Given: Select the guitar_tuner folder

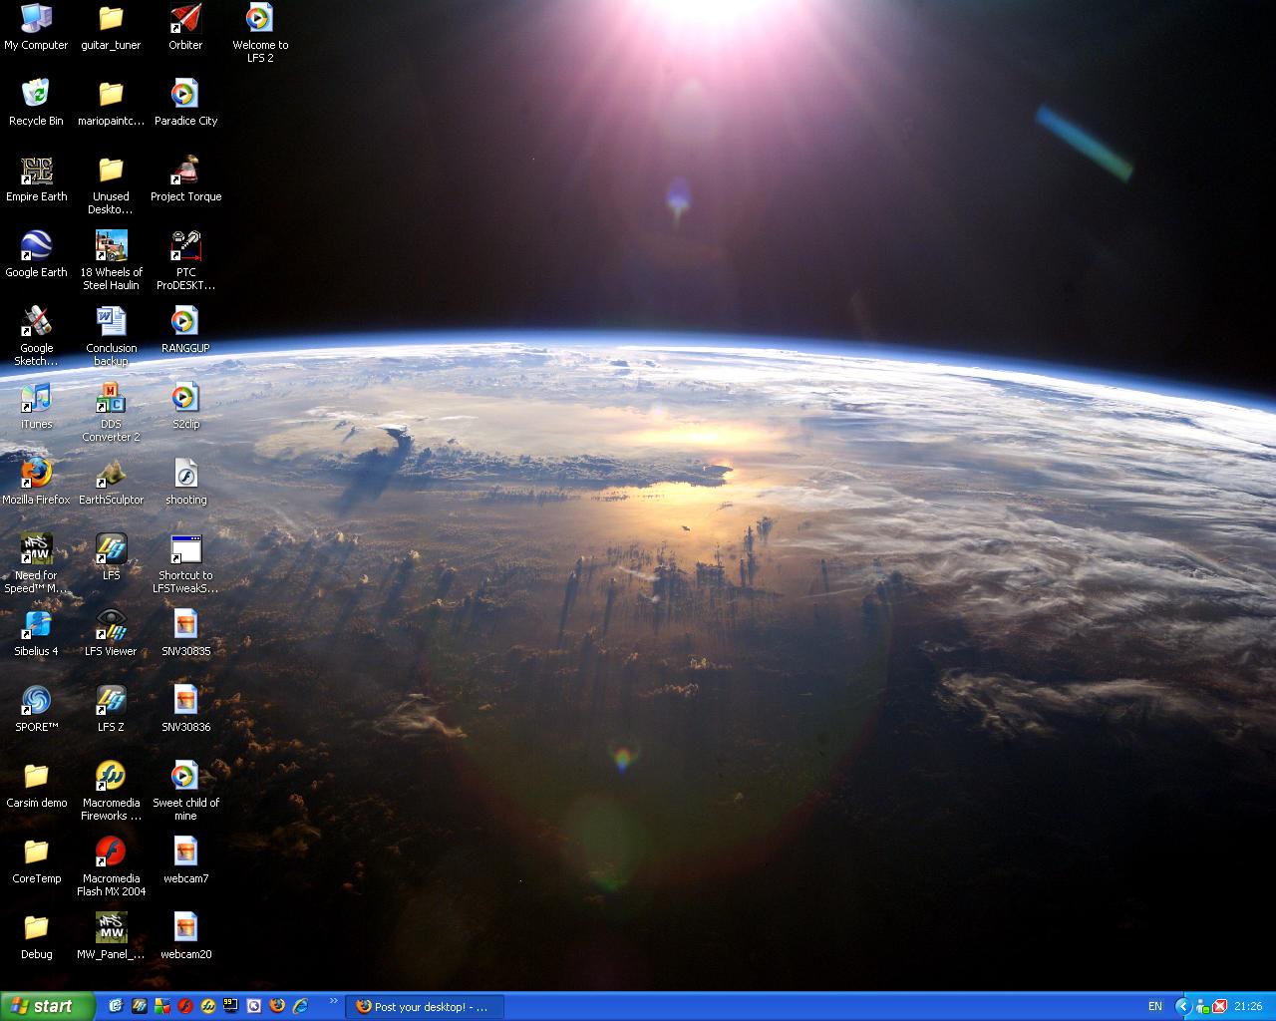Looking at the screenshot, I should tap(111, 27).
